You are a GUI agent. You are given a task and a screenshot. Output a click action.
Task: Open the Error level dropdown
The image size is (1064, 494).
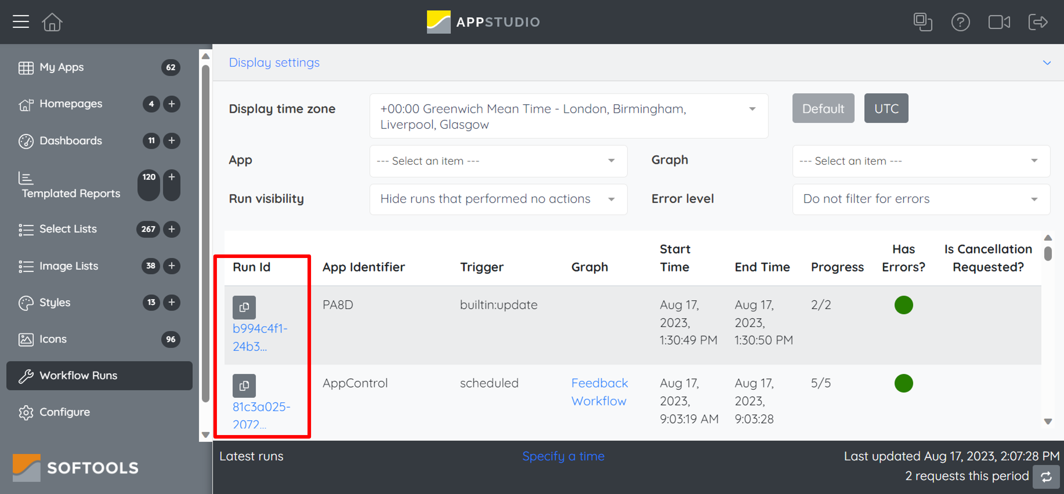[921, 199]
